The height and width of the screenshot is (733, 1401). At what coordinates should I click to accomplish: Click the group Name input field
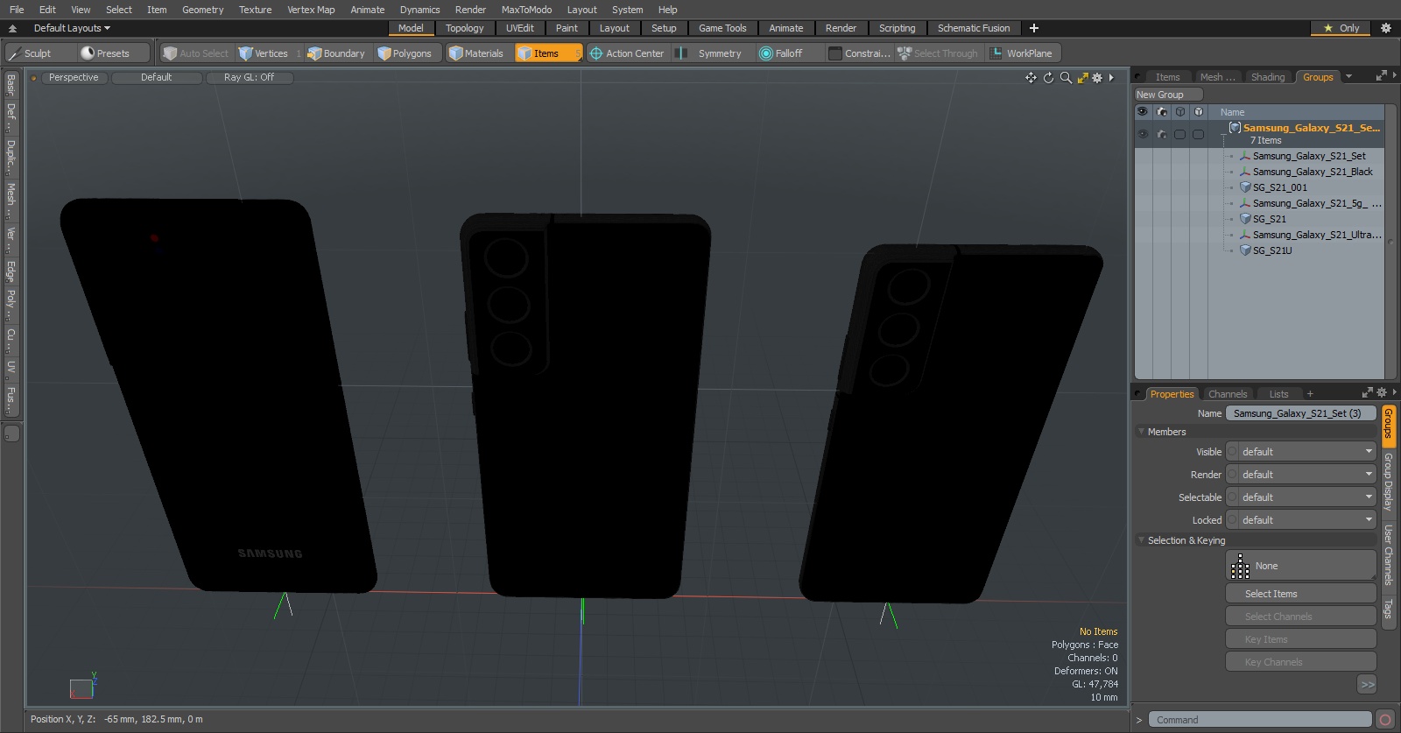point(1301,413)
